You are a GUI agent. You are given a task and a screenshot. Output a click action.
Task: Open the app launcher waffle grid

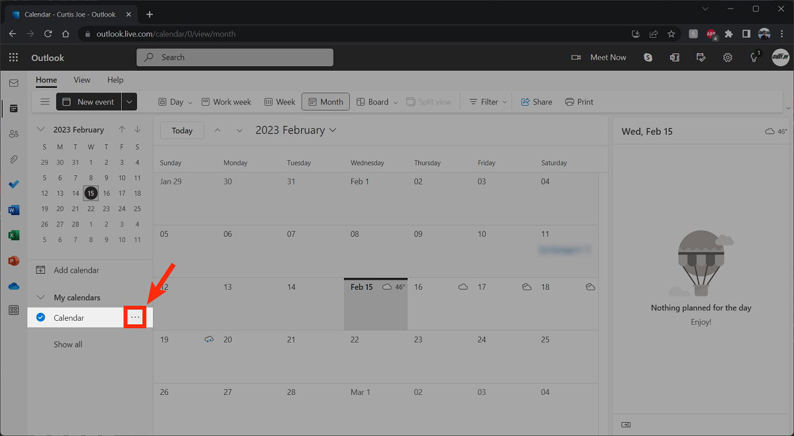(13, 58)
